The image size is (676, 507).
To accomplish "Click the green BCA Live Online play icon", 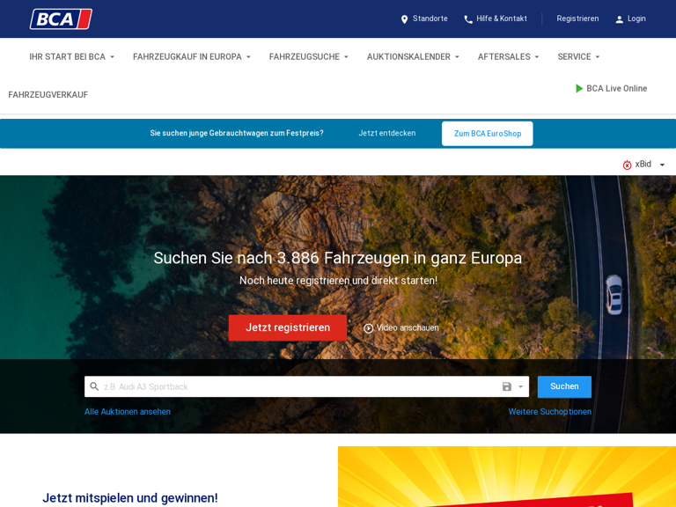I will pos(579,88).
